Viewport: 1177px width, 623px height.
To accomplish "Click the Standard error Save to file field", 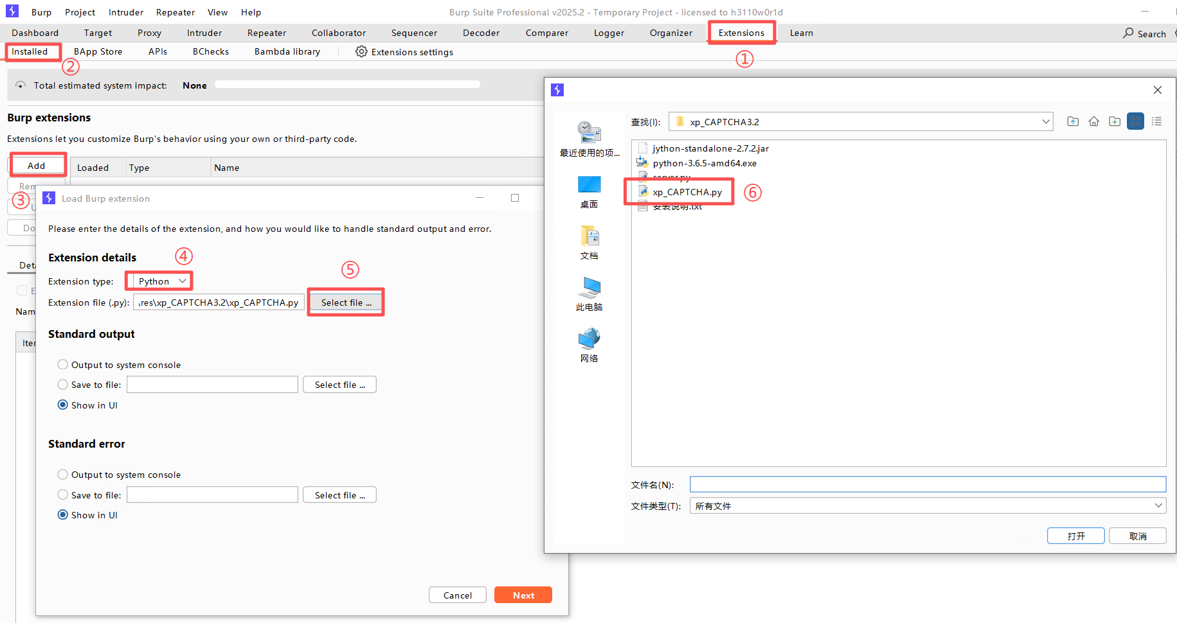I will click(212, 495).
